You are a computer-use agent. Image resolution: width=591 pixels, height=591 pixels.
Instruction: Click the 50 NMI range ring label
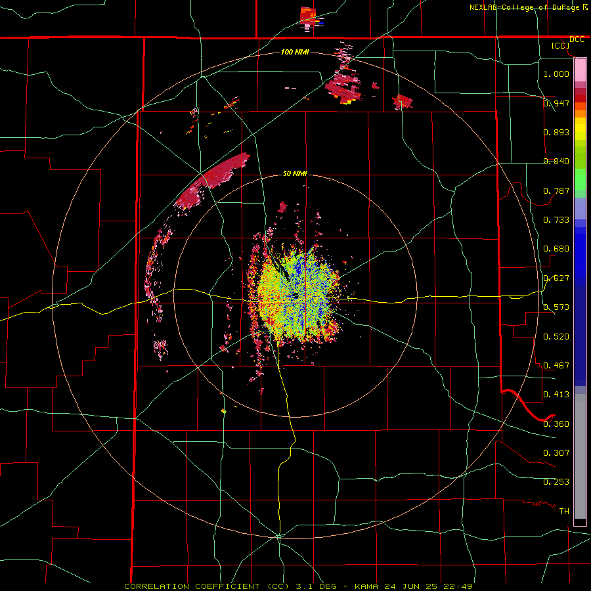(x=295, y=174)
